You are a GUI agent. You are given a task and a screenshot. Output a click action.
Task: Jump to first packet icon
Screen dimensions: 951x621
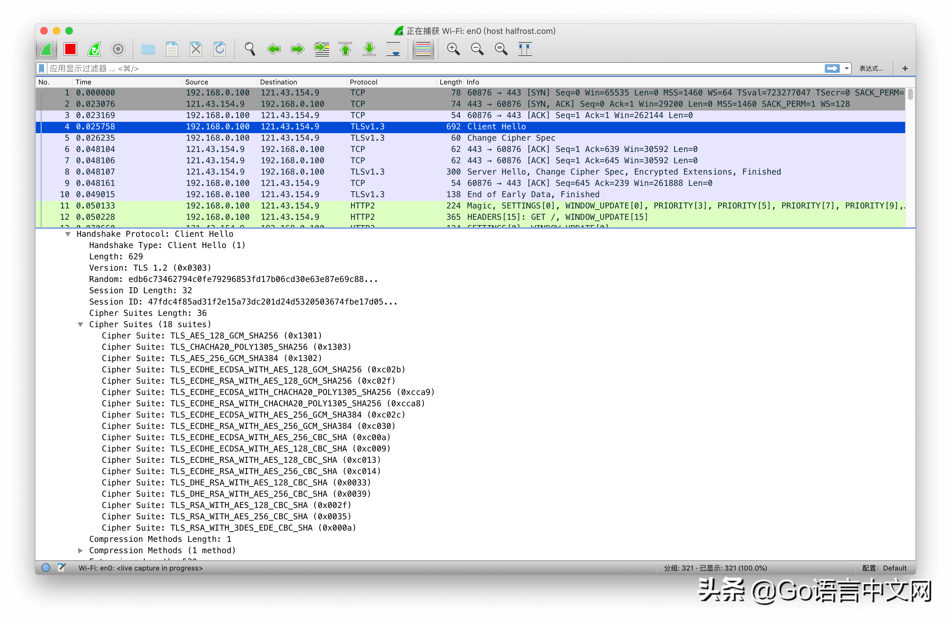[346, 49]
